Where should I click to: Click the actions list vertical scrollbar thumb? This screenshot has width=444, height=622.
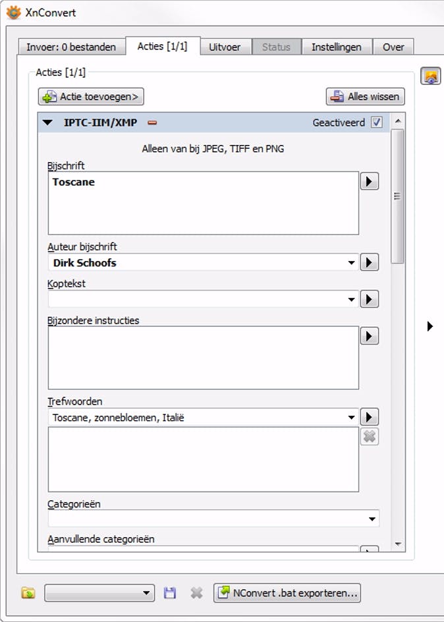point(397,196)
